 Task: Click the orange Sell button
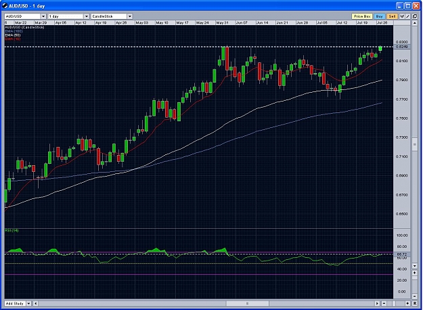point(392,16)
